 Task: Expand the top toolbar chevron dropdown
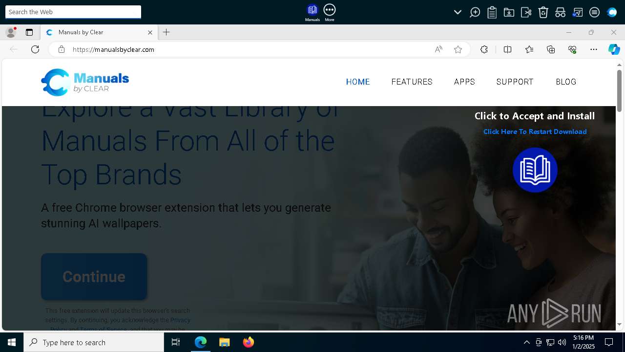click(458, 12)
